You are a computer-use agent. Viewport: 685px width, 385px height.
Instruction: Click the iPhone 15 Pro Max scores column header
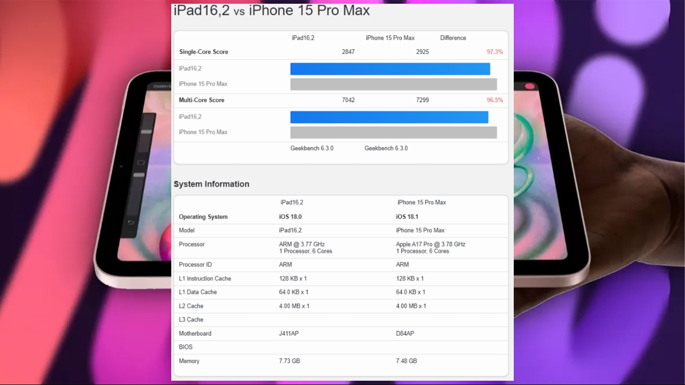[390, 38]
